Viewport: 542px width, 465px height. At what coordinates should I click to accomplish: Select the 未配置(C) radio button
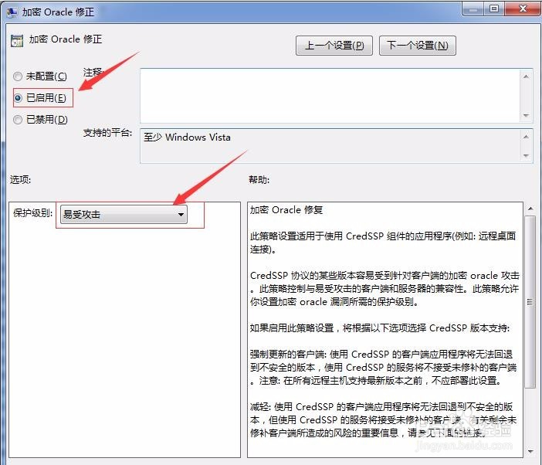pos(18,76)
